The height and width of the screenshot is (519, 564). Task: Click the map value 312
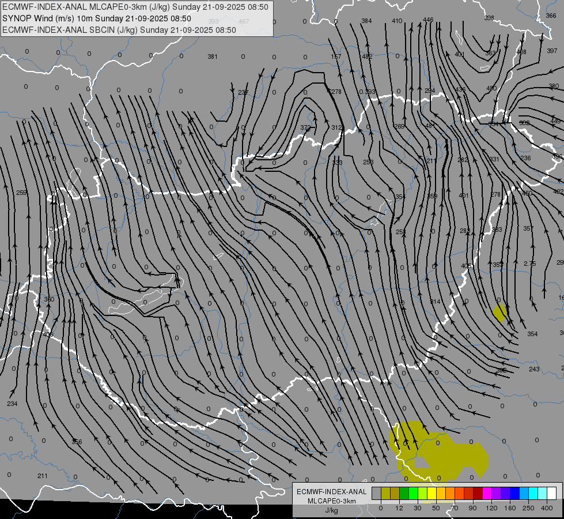point(336,127)
